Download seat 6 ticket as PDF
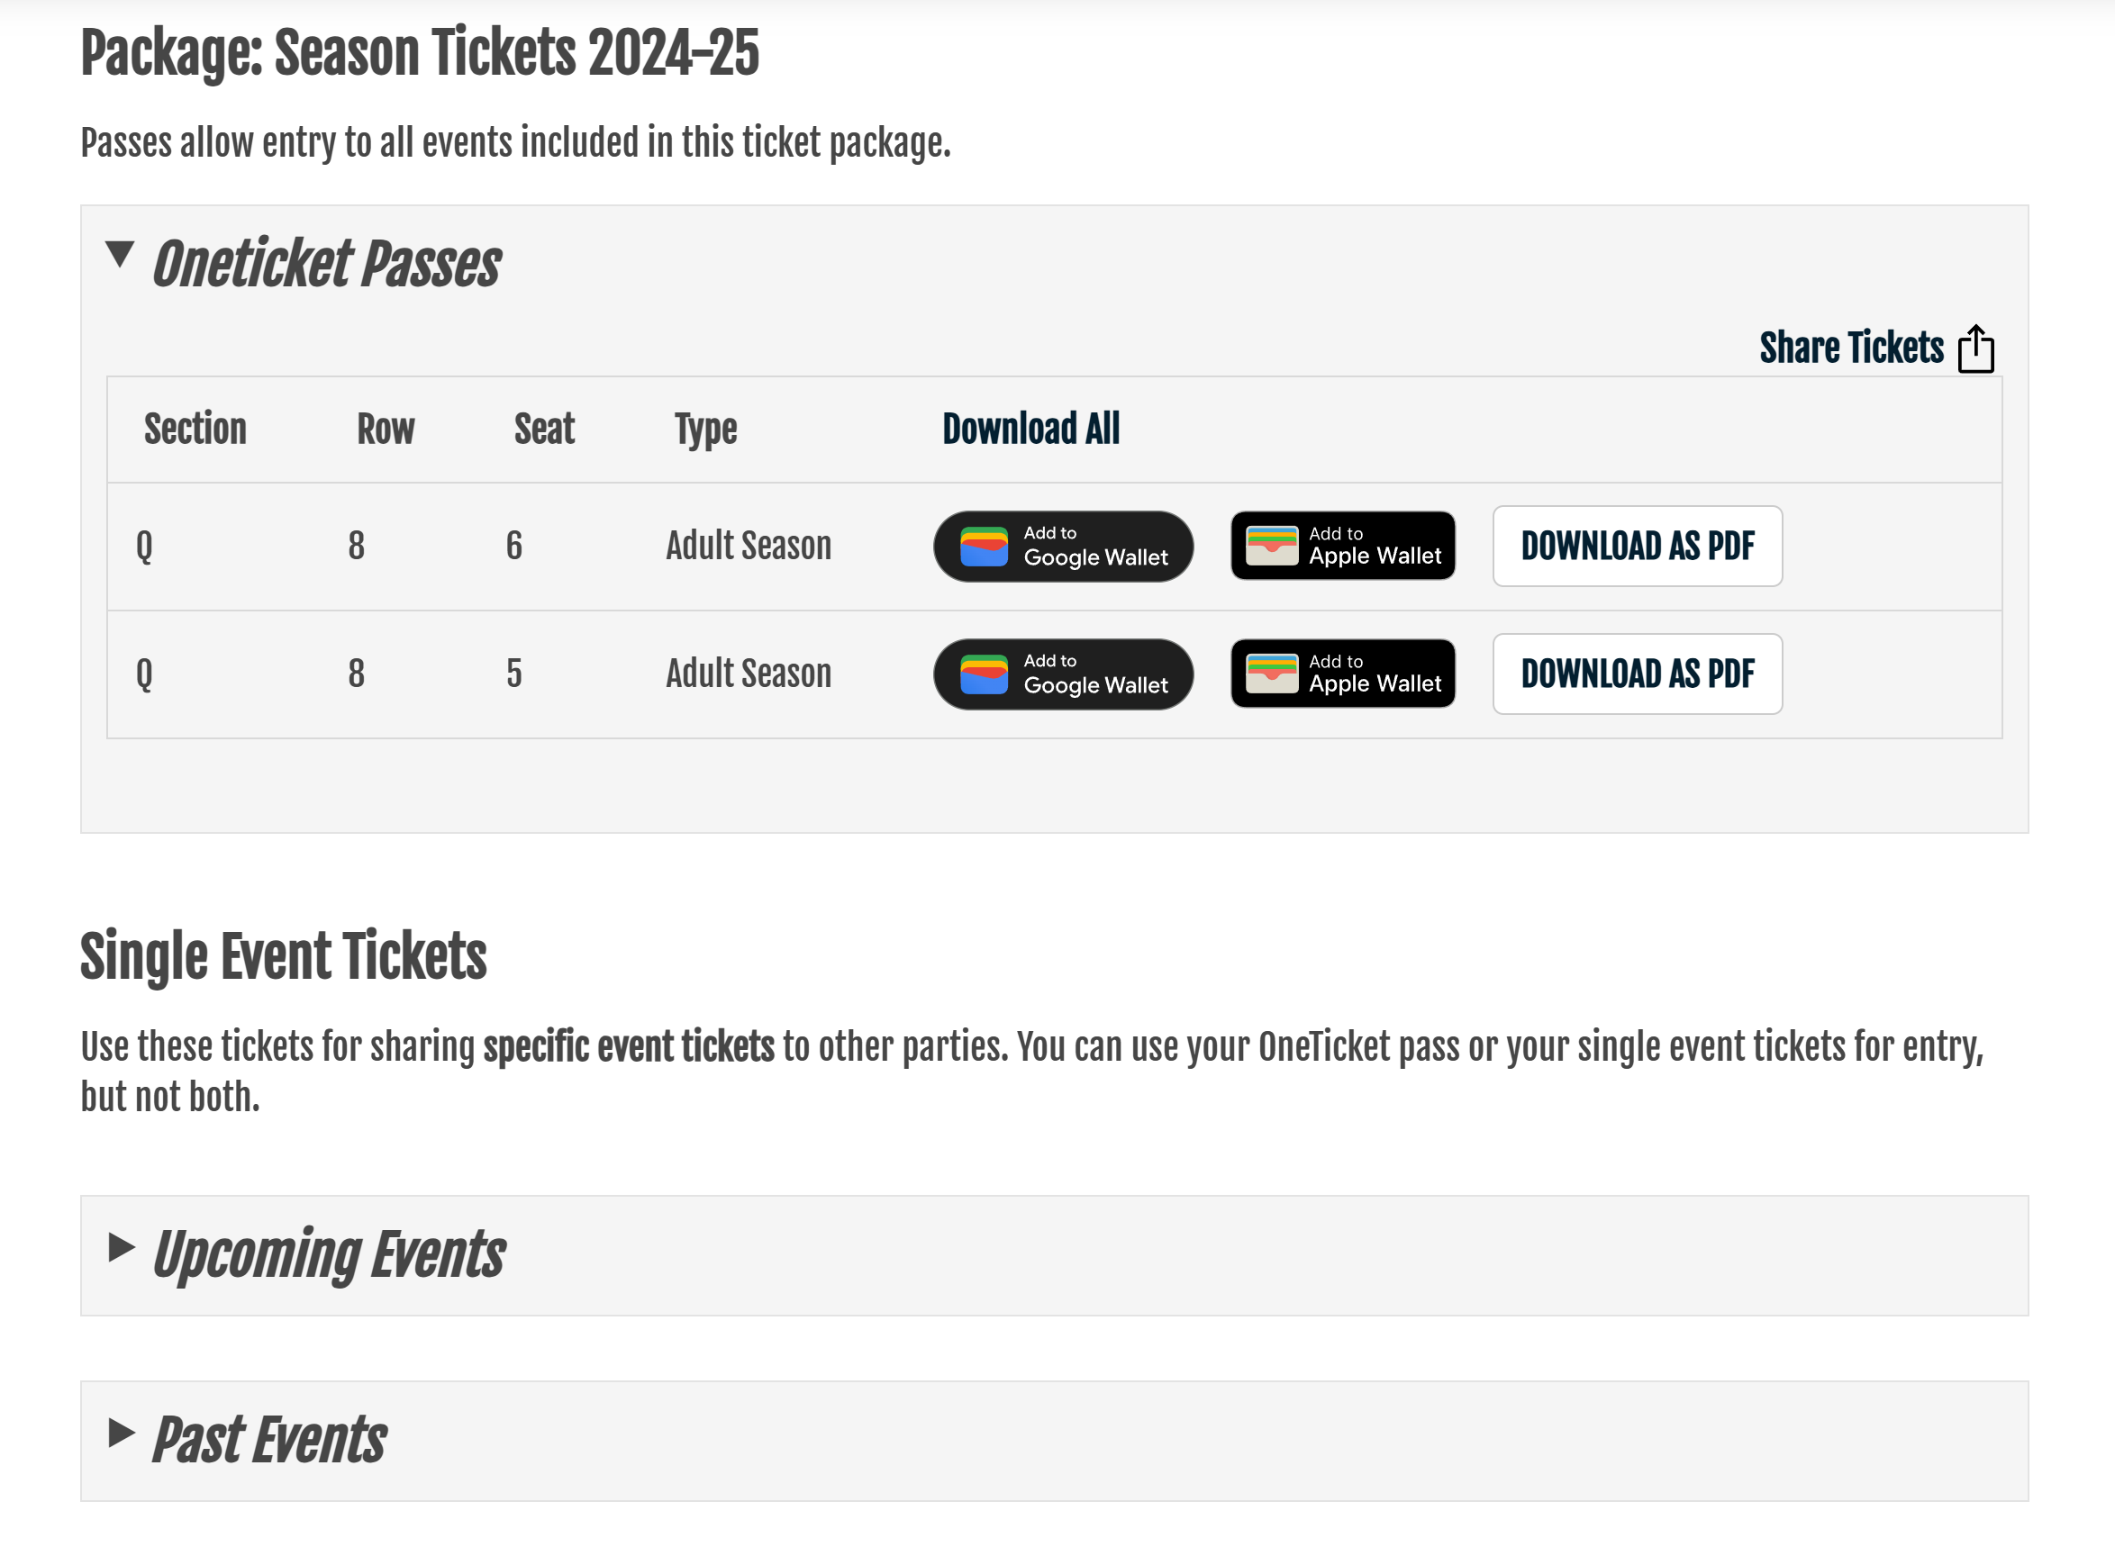This screenshot has width=2115, height=1556. coord(1637,547)
